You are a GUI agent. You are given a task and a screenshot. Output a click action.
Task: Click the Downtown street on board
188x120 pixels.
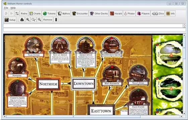point(83,84)
